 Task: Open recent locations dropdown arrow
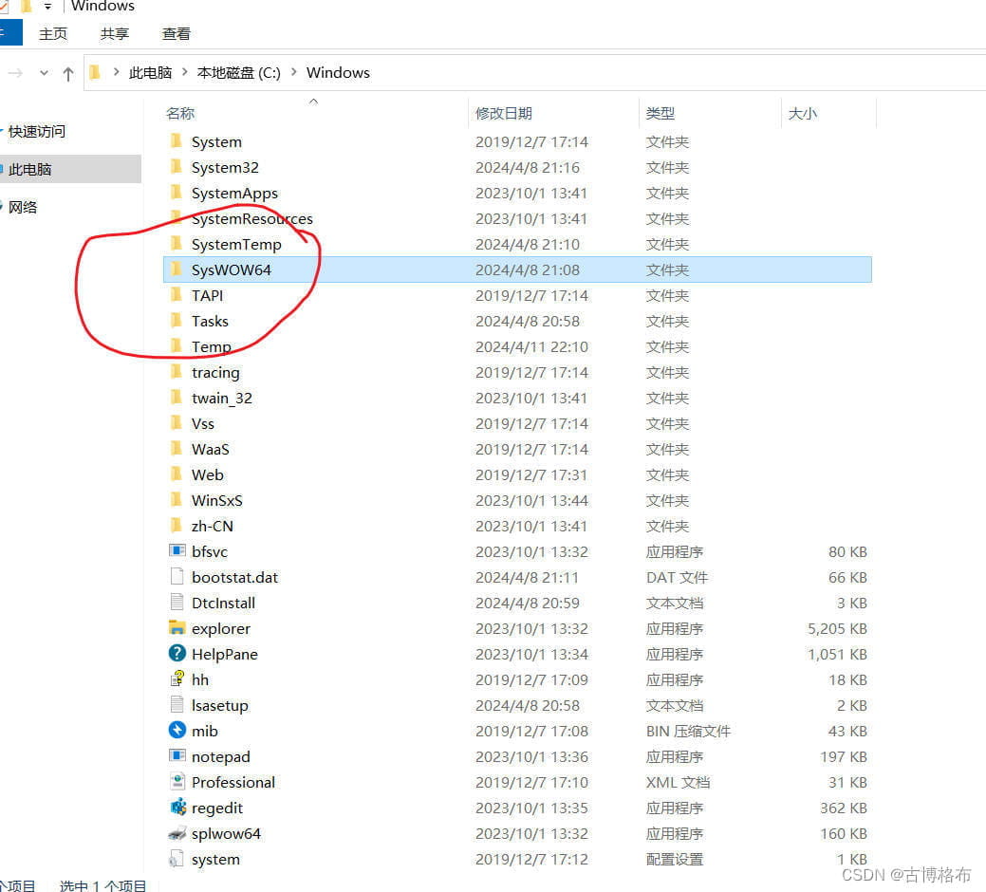point(44,73)
